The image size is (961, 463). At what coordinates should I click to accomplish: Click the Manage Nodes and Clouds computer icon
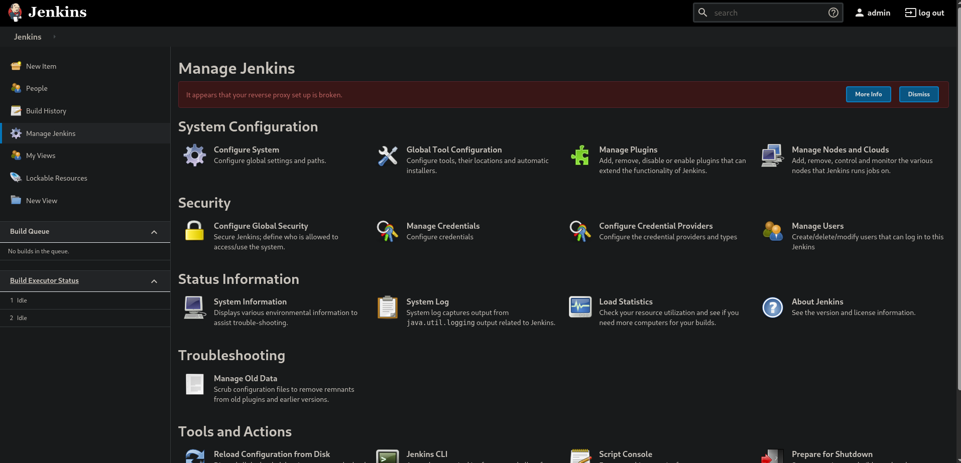coord(773,156)
